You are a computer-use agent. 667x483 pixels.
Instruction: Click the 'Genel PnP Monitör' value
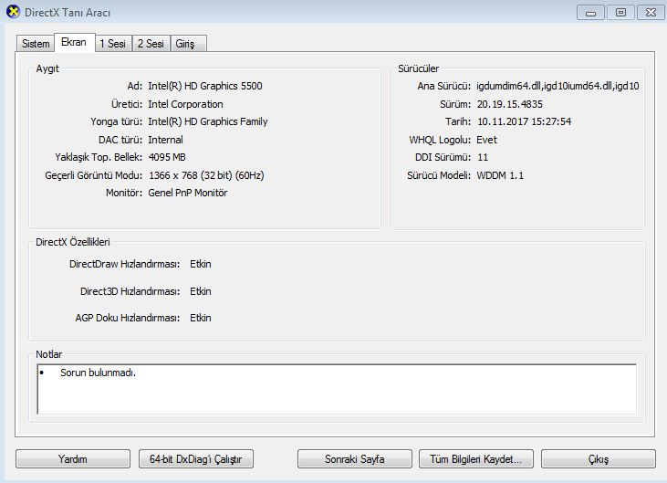click(188, 193)
